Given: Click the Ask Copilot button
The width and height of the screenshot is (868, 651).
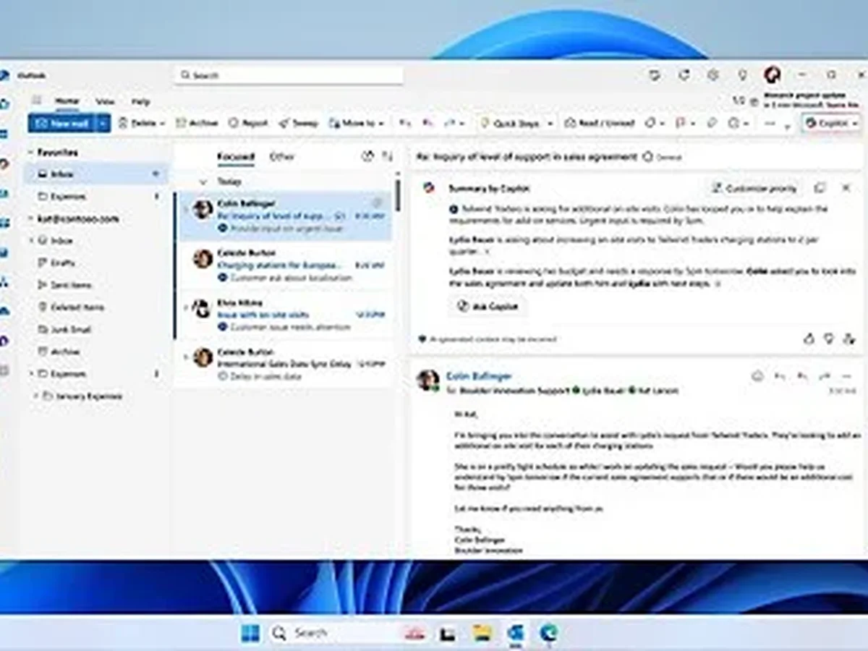Looking at the screenshot, I should (x=488, y=307).
